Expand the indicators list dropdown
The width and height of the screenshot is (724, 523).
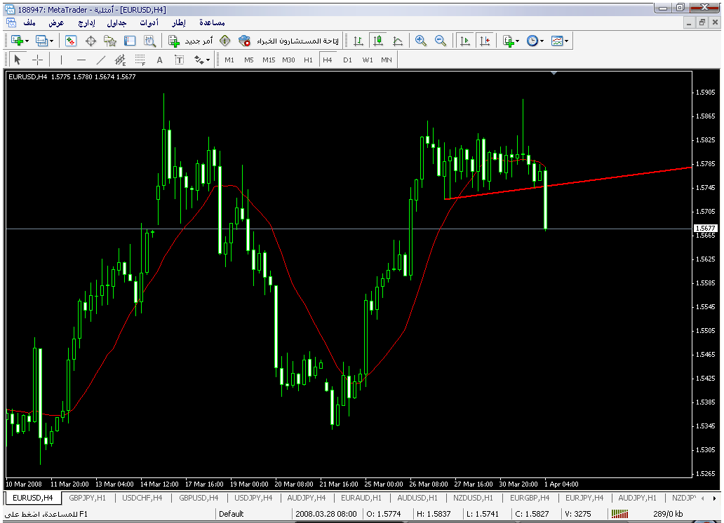[x=511, y=41]
